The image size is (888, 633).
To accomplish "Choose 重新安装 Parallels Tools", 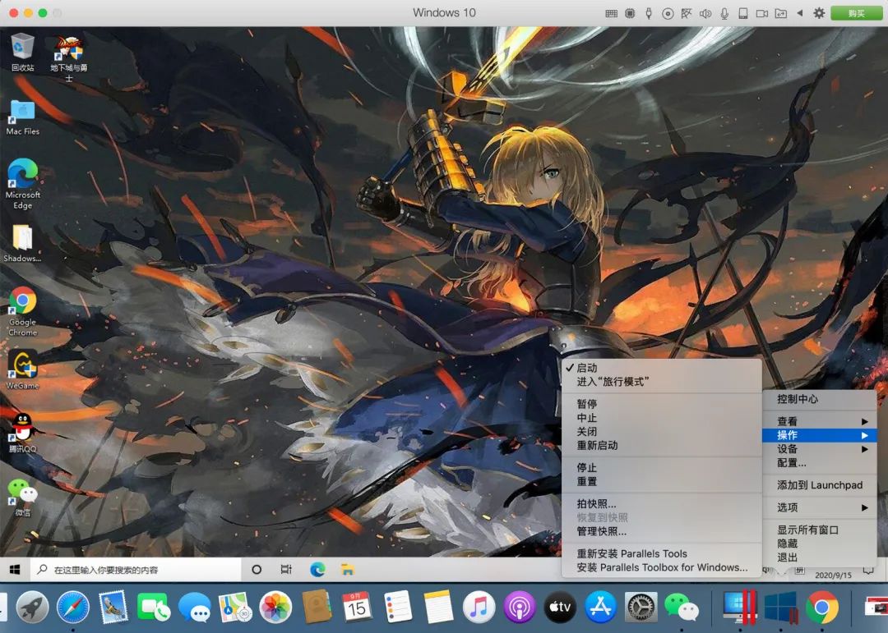I will point(661,554).
